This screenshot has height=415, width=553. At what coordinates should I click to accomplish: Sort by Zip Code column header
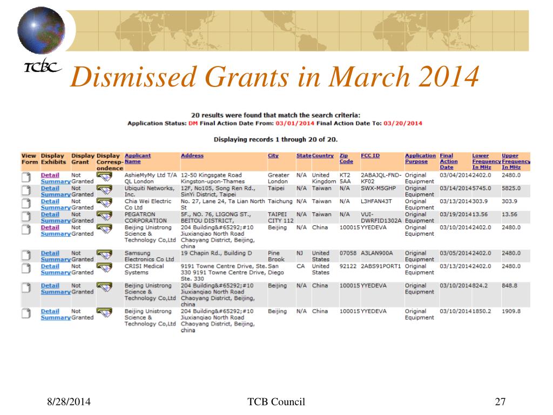[346, 158]
